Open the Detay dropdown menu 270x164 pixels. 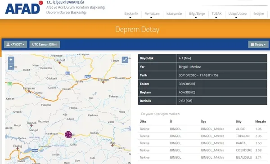click(x=258, y=44)
